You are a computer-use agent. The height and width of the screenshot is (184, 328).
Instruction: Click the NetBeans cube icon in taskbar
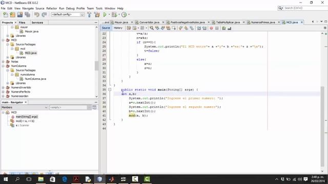(100, 179)
